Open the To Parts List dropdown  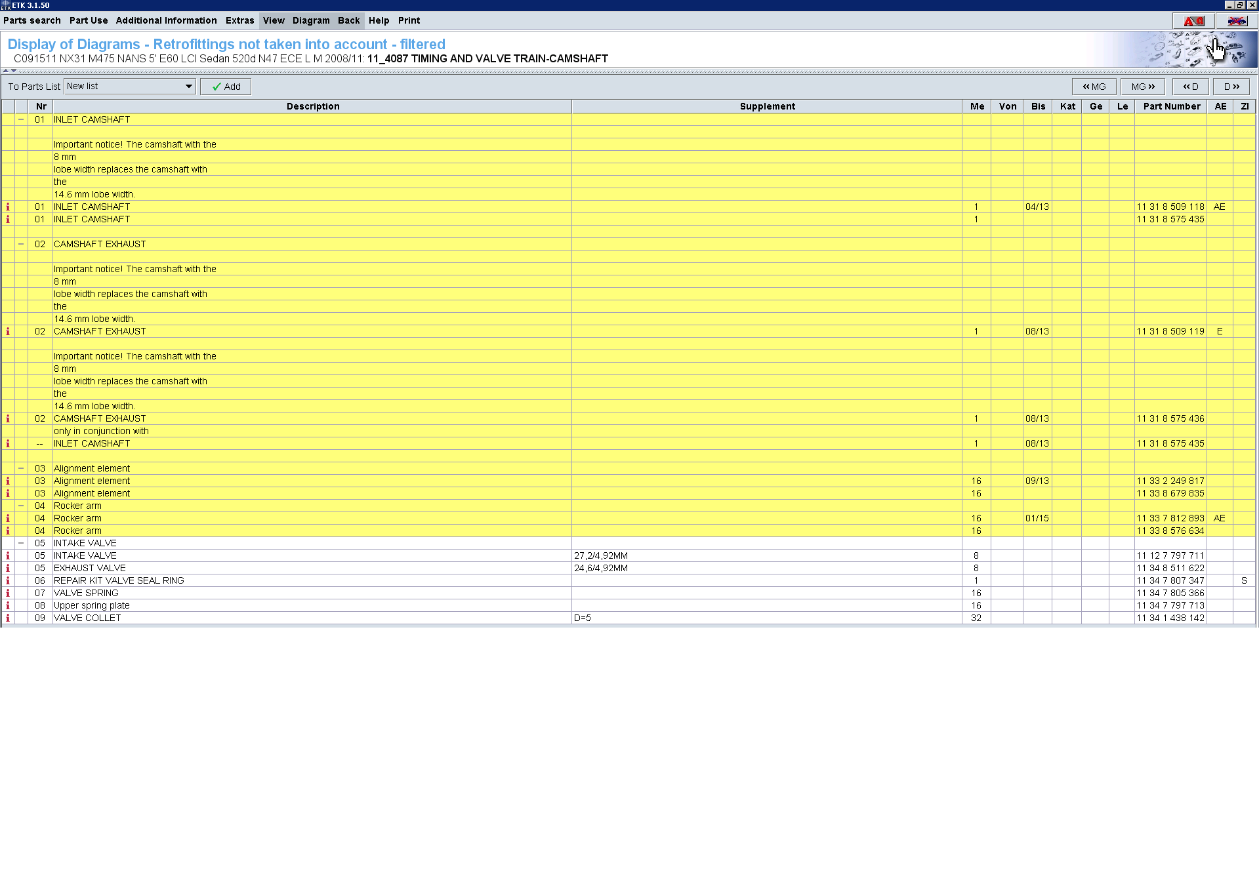pyautogui.click(x=188, y=87)
